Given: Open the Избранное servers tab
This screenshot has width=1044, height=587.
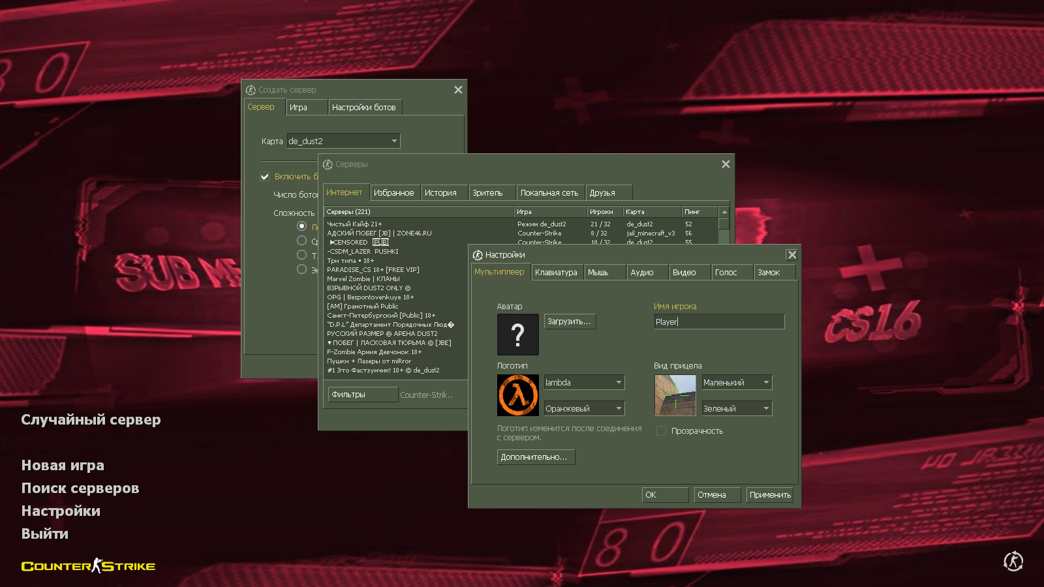Looking at the screenshot, I should click(393, 193).
